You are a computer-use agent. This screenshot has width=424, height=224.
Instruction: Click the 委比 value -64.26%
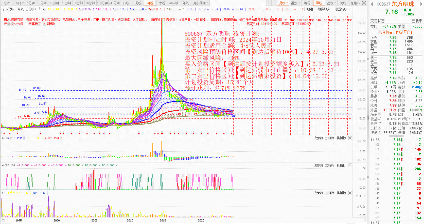click(x=390, y=26)
